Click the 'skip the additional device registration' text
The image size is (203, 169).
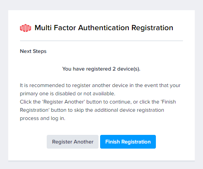point(119,110)
